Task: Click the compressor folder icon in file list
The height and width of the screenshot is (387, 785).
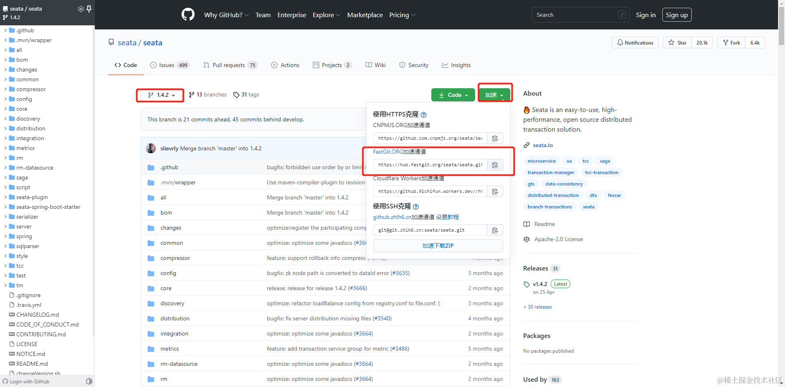Action: click(151, 258)
